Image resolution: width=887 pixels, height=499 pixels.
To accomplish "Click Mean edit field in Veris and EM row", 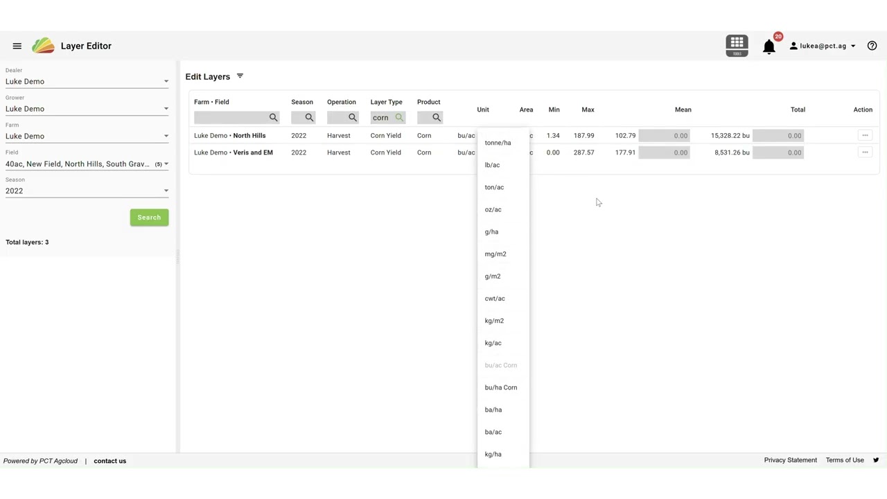I will 664,152.
